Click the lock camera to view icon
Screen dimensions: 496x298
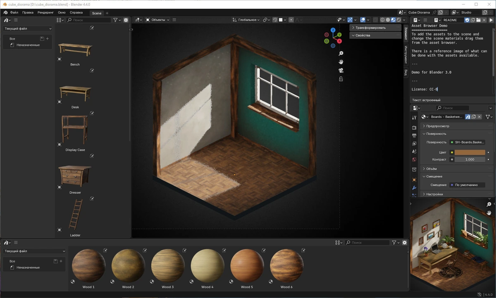[341, 79]
